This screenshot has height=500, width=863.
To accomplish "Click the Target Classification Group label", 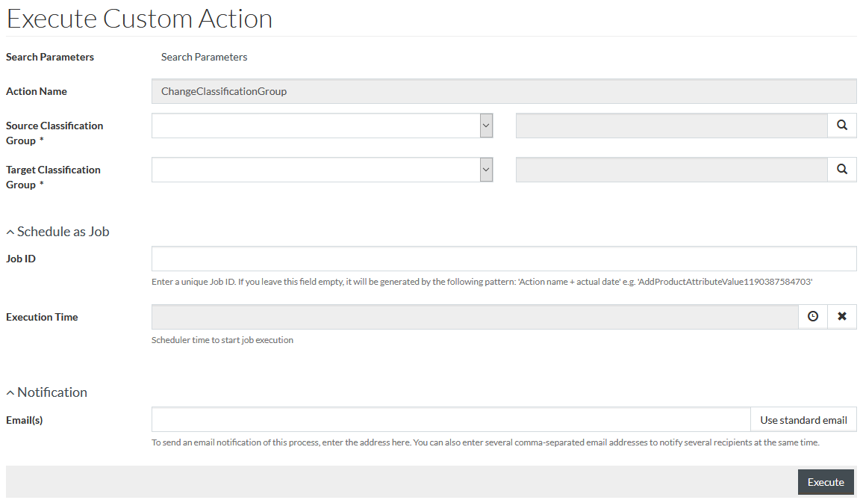I will coord(54,177).
